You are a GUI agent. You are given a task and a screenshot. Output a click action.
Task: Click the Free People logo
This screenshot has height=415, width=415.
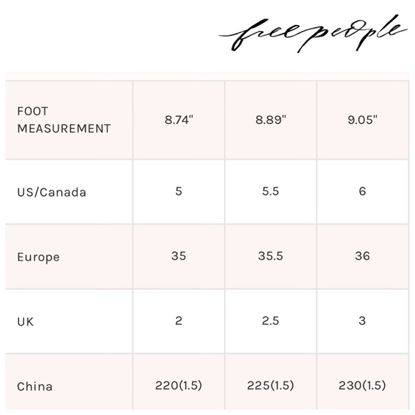313,34
